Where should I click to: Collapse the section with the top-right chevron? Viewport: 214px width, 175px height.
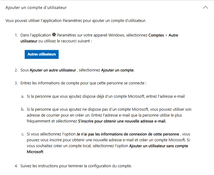[205, 7]
